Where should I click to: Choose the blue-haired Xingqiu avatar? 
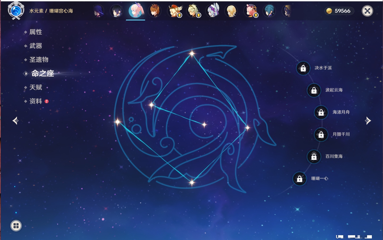(x=269, y=11)
